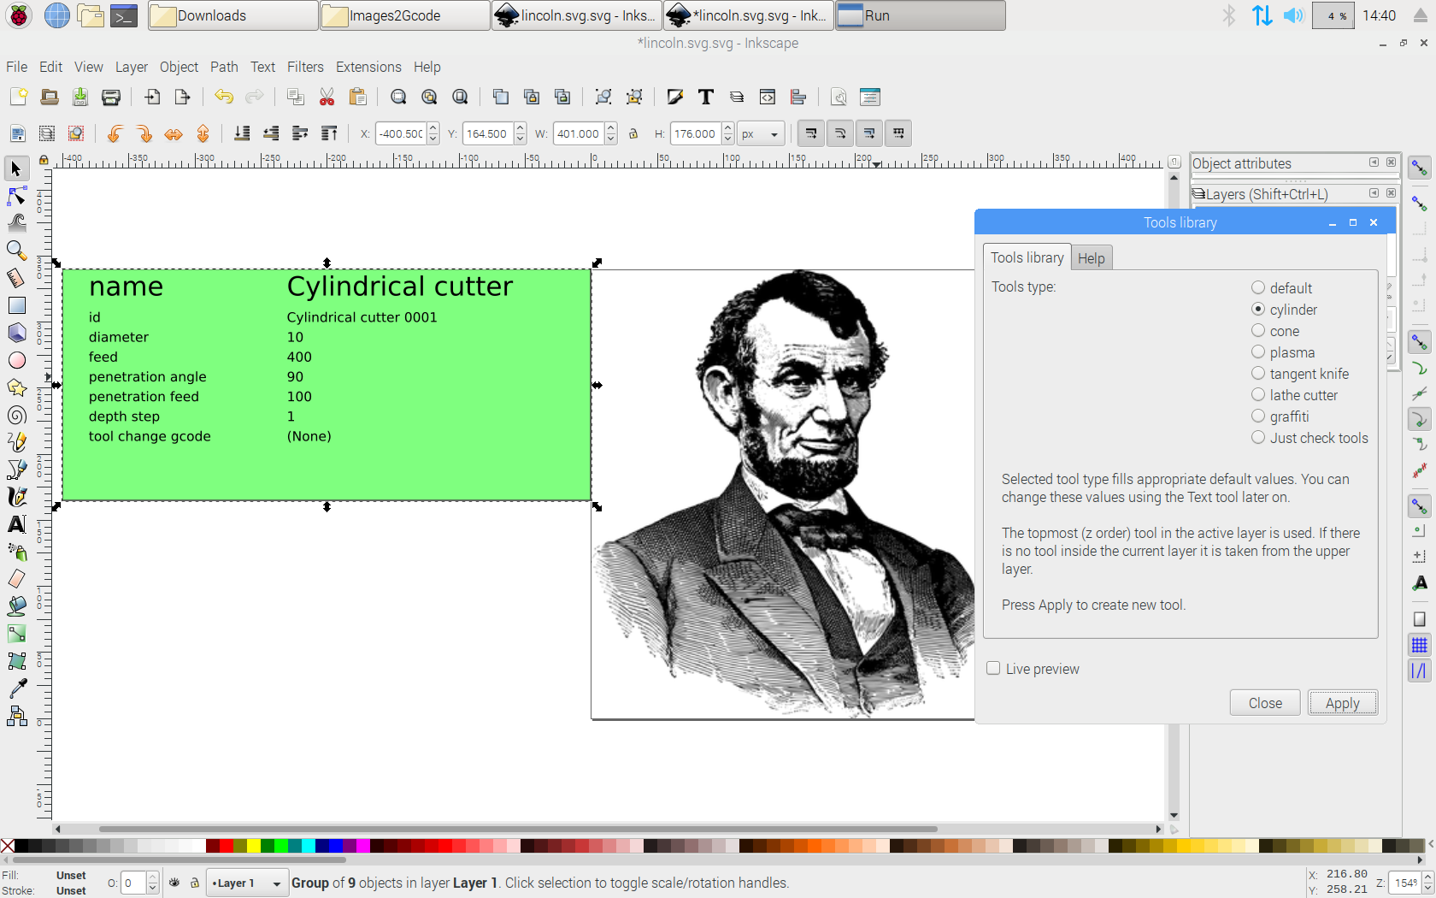Select the 3D box tool
Screen dimensions: 1436x898
pos(16,333)
